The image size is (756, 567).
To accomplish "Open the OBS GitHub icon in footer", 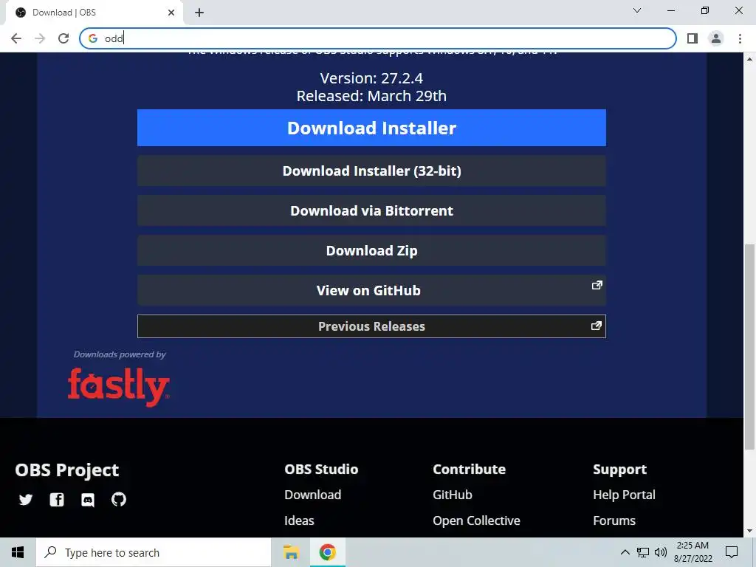I will (119, 500).
